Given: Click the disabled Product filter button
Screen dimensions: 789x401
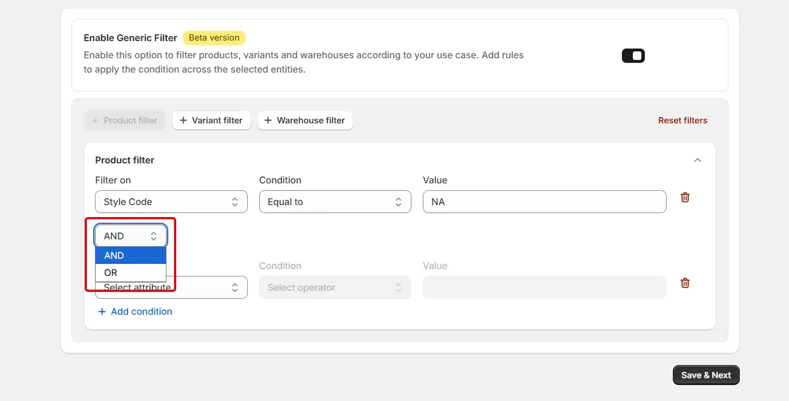Looking at the screenshot, I should 125,121.
